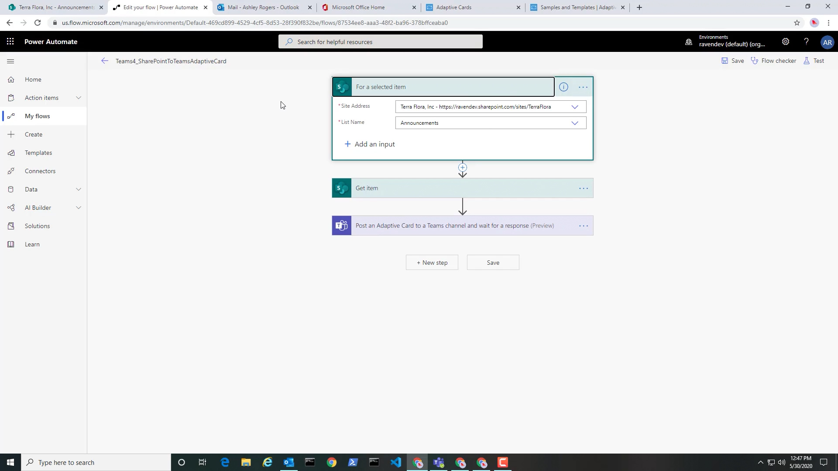Open help question mark icon

tap(806, 41)
